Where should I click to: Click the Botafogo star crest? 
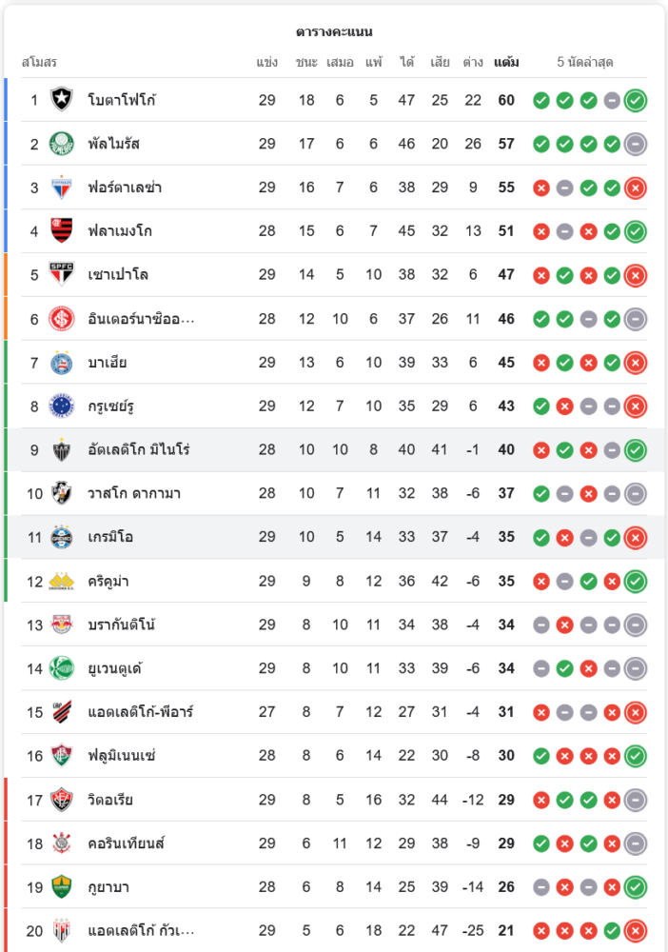(62, 100)
